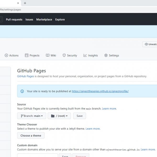
Task: Click the Security shield icon
Action: [x=64, y=55]
